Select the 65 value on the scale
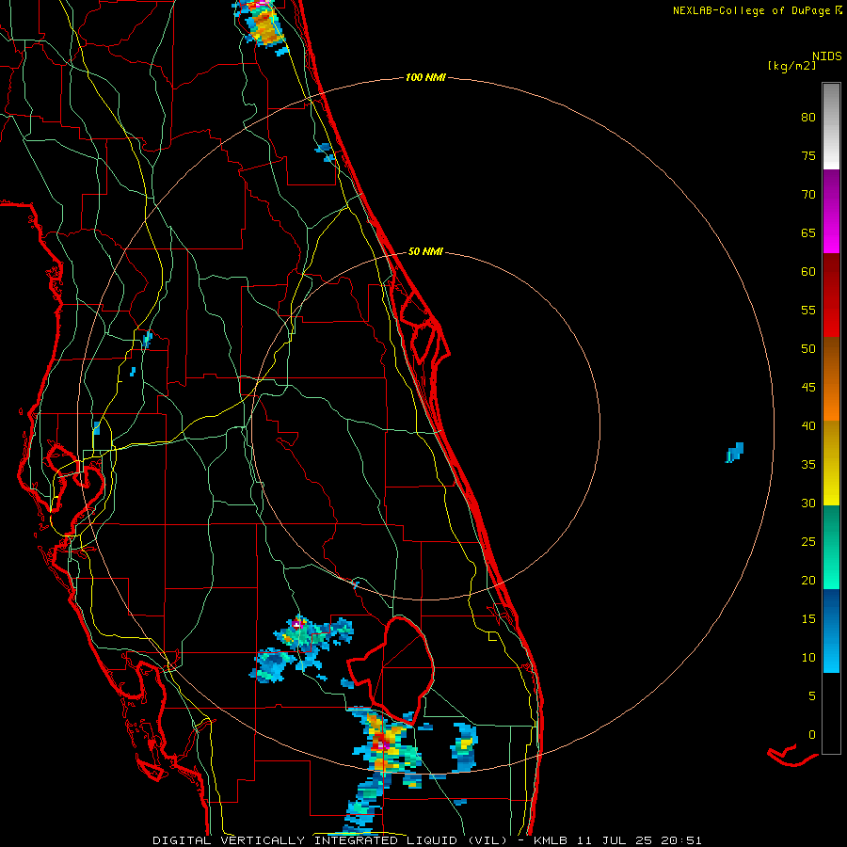 [808, 232]
